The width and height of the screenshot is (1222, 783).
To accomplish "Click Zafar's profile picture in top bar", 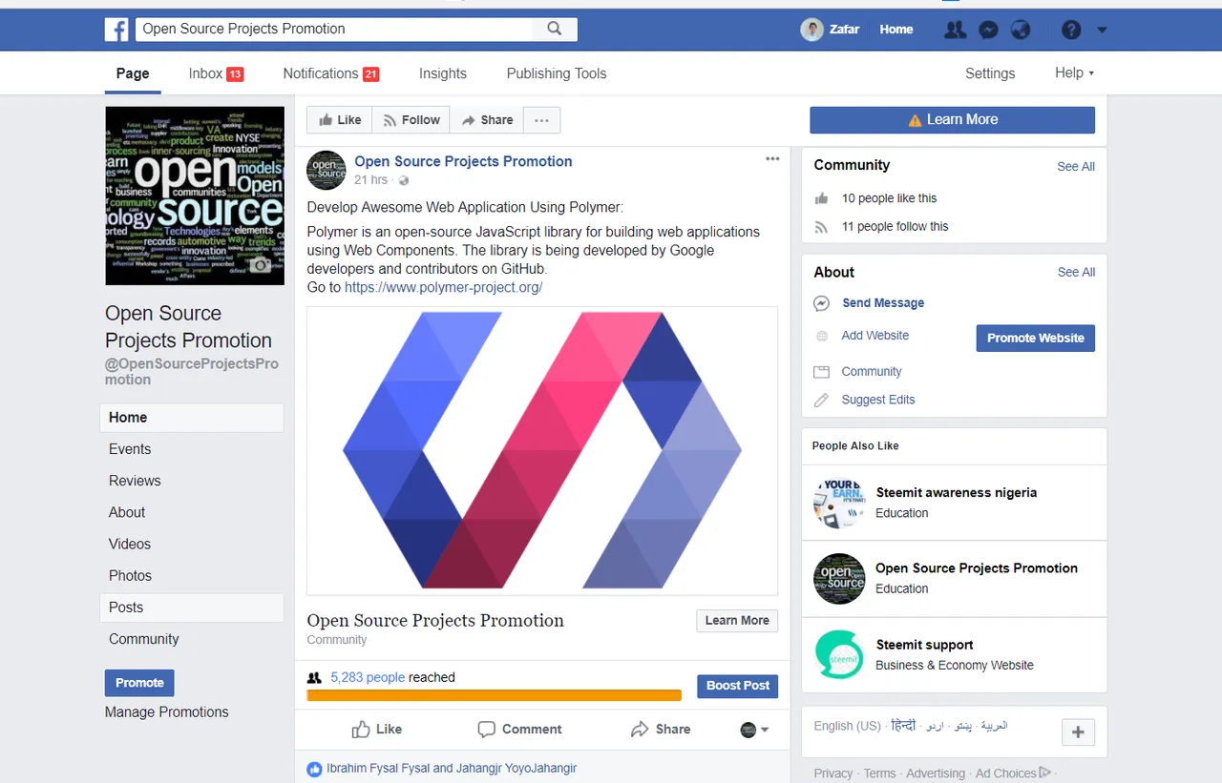I will 811,30.
